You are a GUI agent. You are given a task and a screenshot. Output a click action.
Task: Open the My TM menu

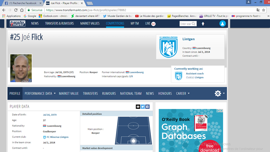pyautogui.click(x=135, y=23)
